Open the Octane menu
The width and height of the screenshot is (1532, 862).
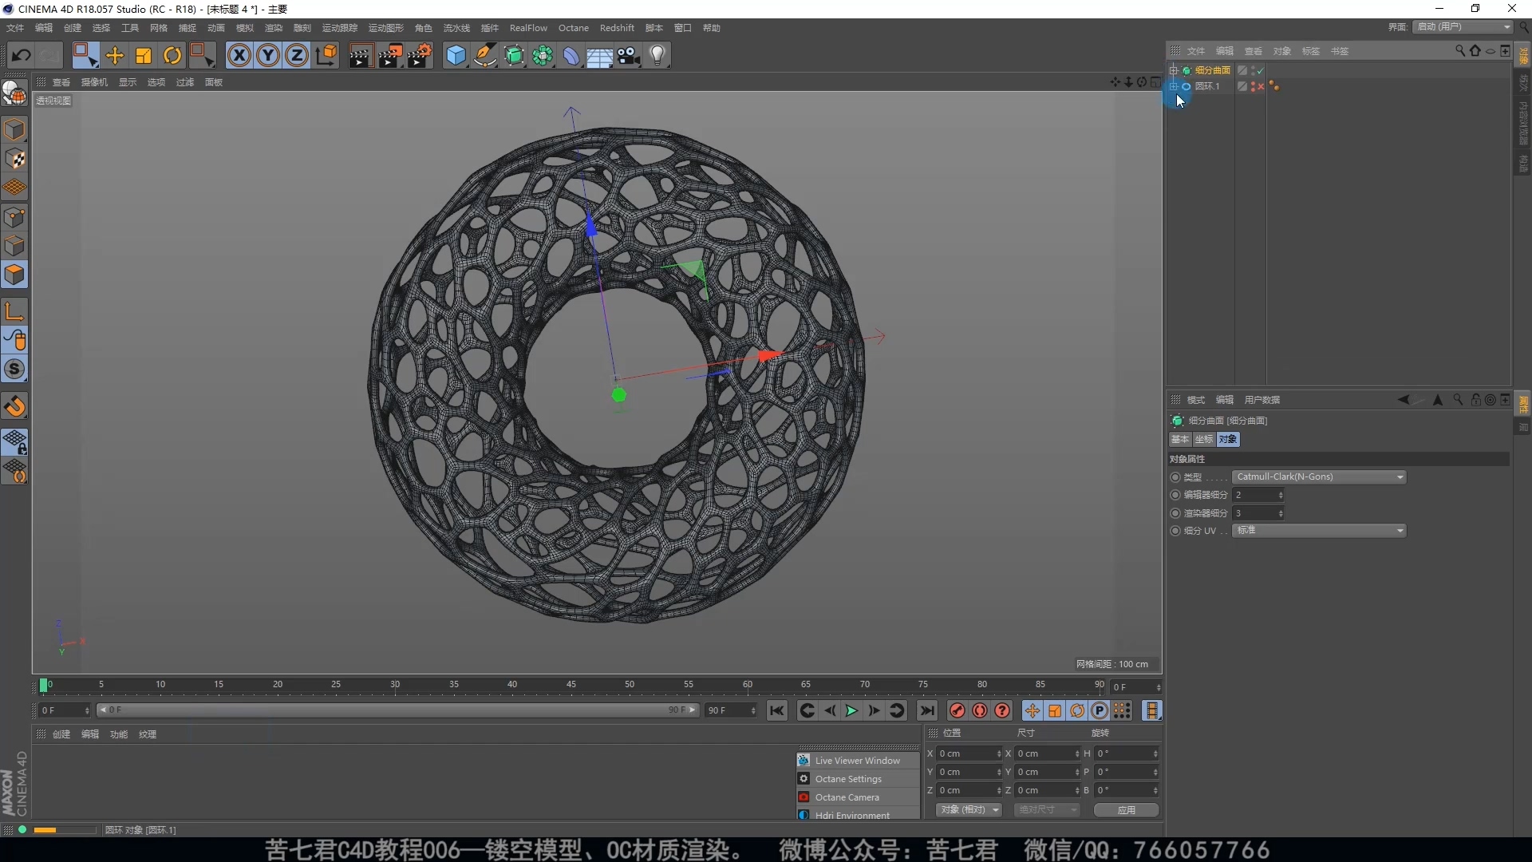573,28
